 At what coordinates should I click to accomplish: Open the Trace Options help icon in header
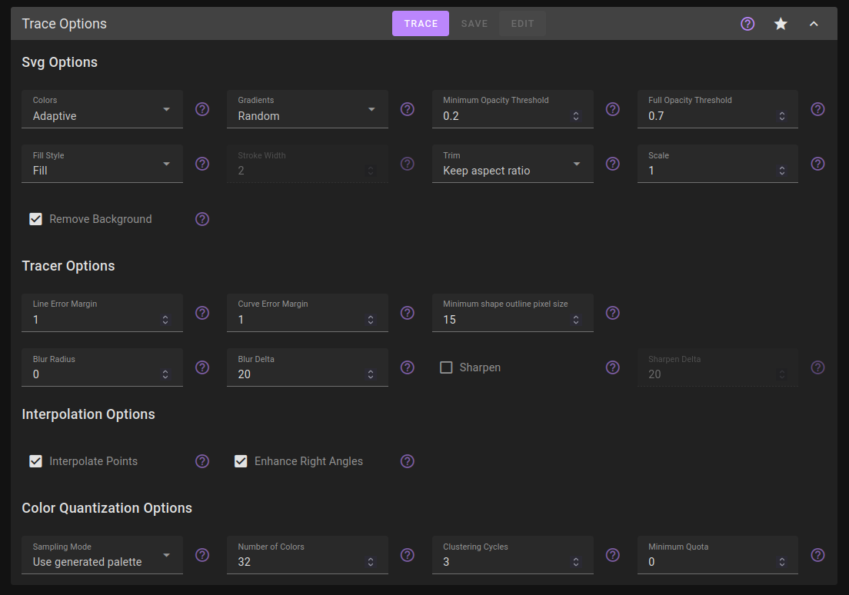coord(747,24)
